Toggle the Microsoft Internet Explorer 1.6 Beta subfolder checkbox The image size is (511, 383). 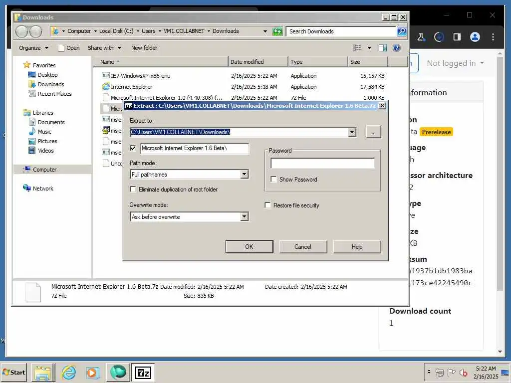(133, 148)
